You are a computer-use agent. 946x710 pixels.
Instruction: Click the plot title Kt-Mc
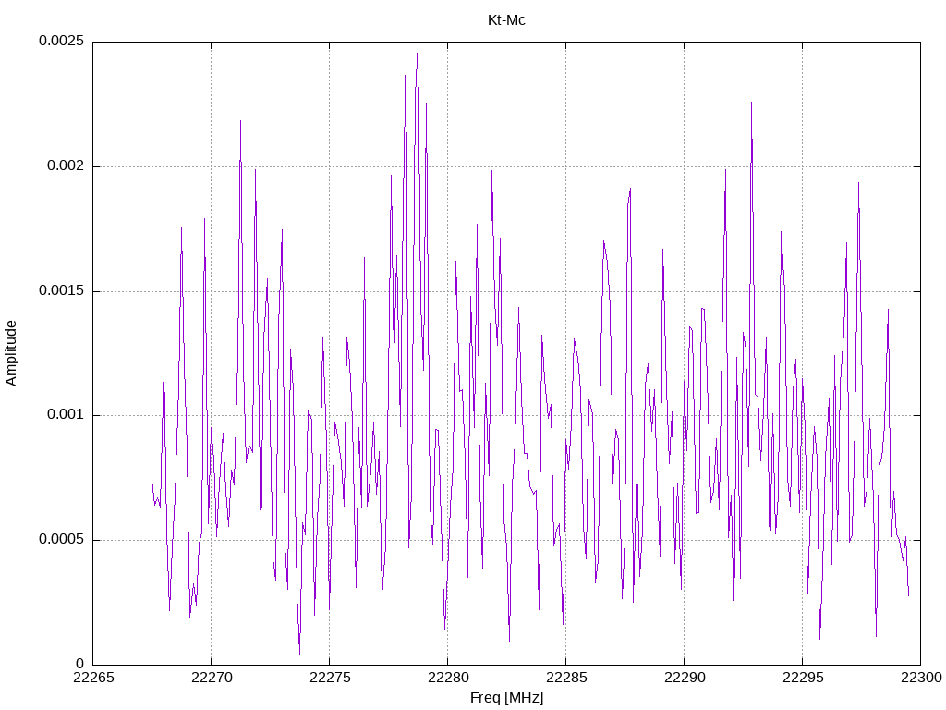click(x=506, y=20)
